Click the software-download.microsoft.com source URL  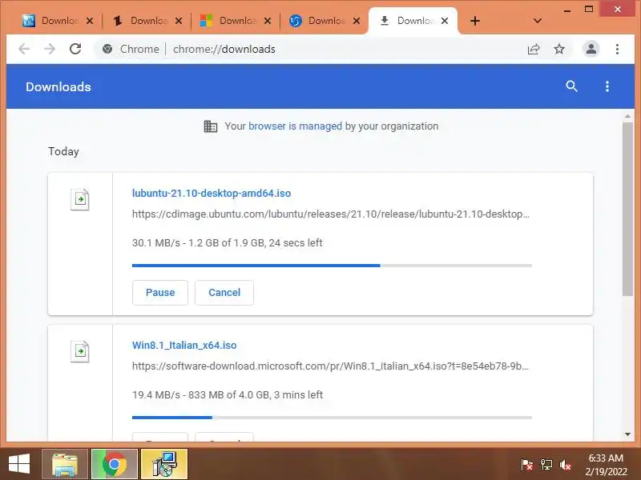[330, 366]
